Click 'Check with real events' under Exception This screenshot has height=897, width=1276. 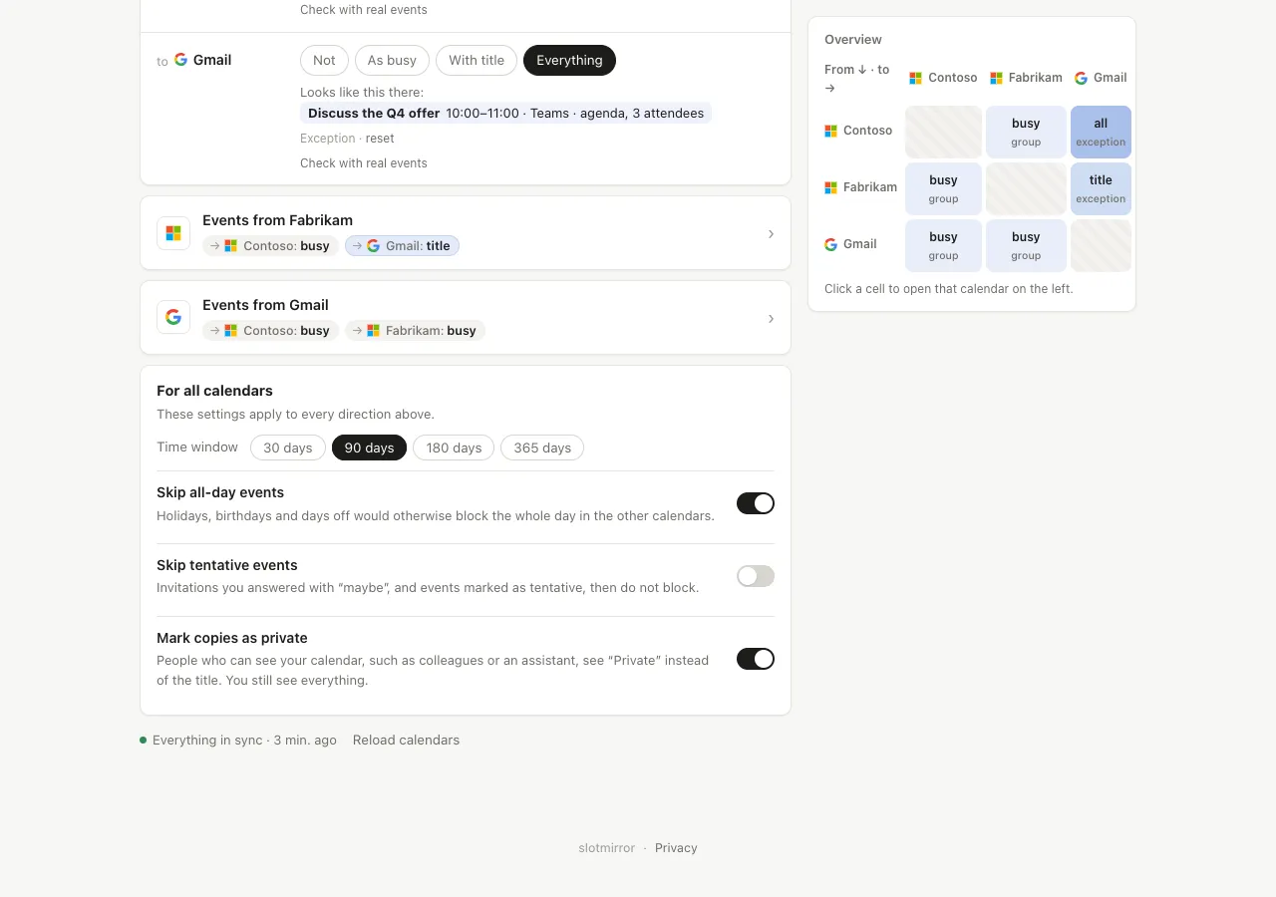(x=364, y=163)
